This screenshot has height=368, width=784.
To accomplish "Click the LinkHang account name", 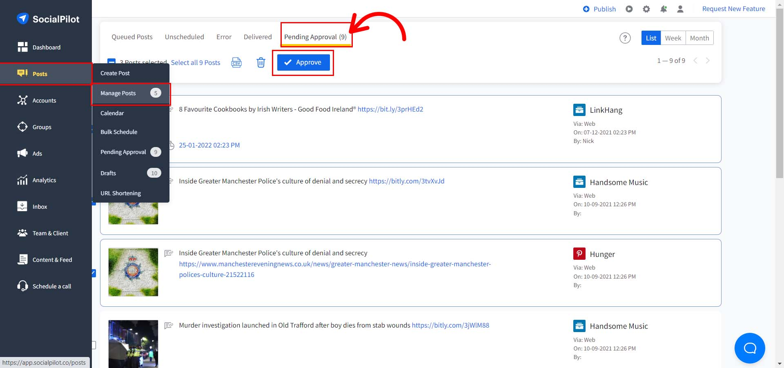I will pyautogui.click(x=606, y=110).
